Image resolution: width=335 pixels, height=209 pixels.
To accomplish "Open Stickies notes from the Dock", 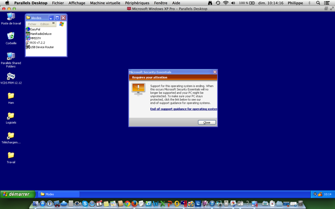I will click(106, 204).
